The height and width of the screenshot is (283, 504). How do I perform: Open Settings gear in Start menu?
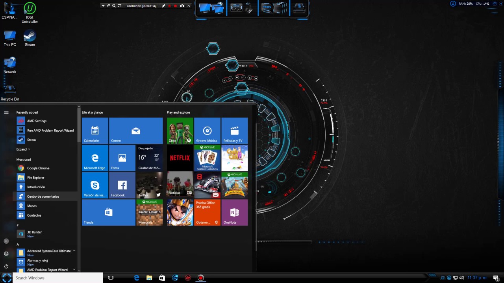pos(6,254)
